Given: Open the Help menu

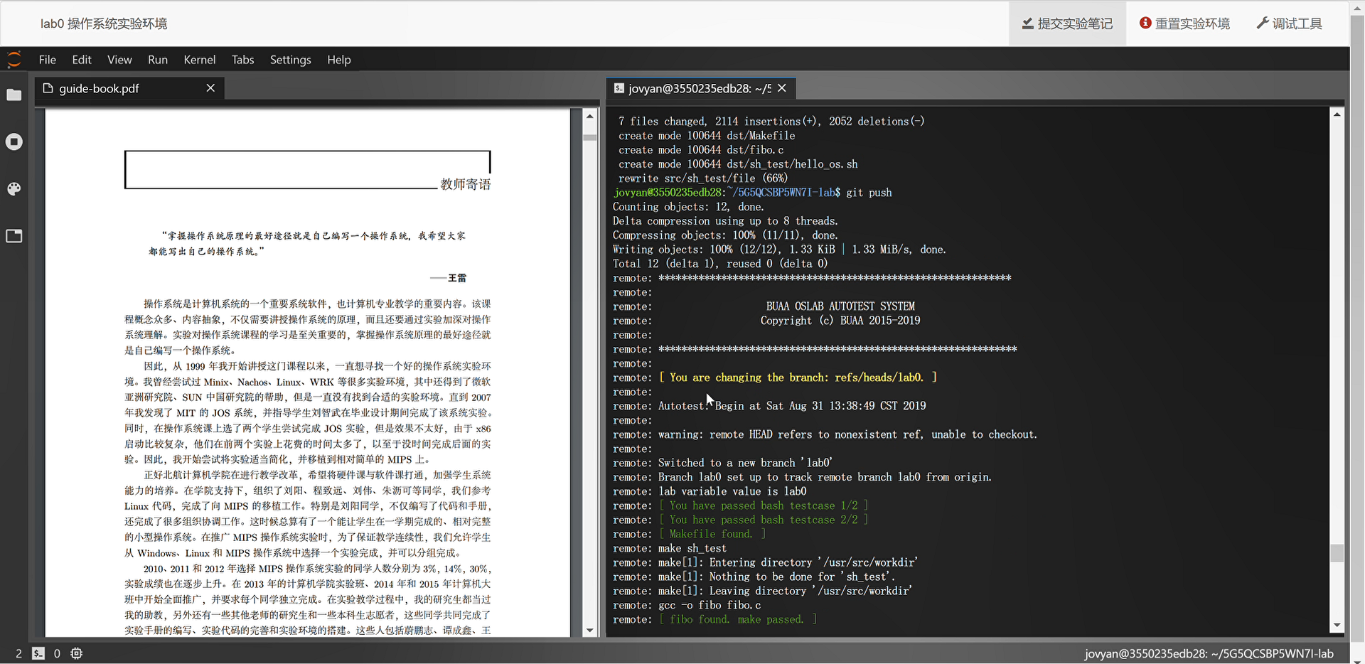Looking at the screenshot, I should pyautogui.click(x=339, y=60).
